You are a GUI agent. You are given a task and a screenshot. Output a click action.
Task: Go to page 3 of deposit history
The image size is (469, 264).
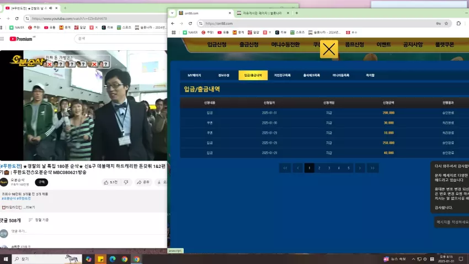(329, 168)
